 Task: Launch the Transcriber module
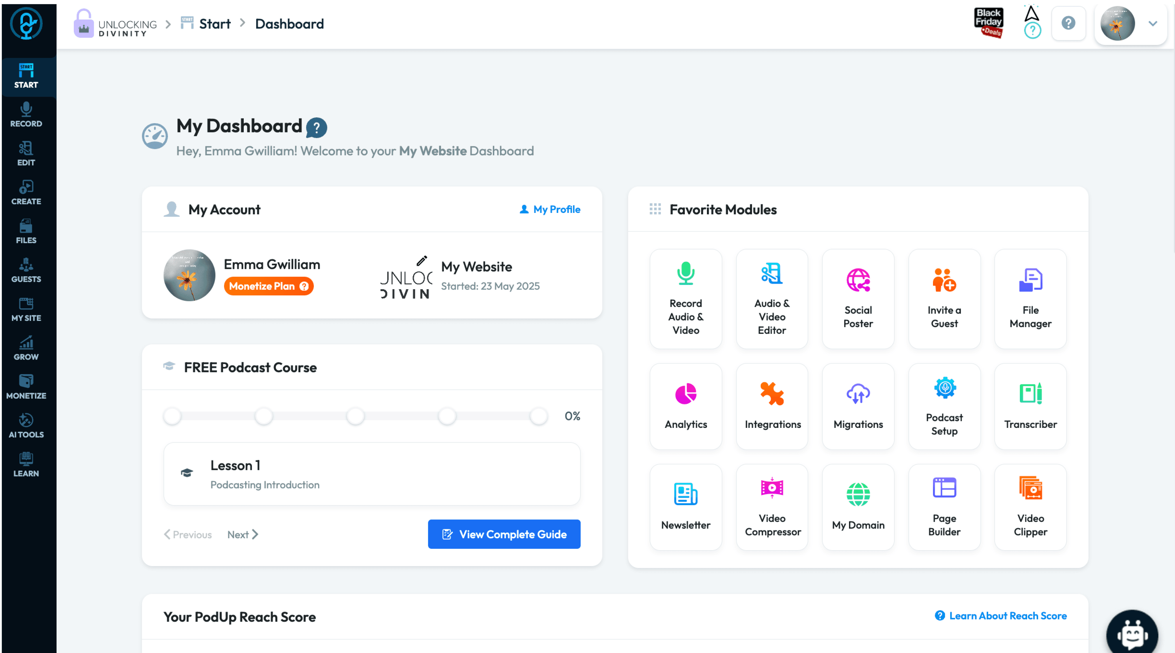1030,406
